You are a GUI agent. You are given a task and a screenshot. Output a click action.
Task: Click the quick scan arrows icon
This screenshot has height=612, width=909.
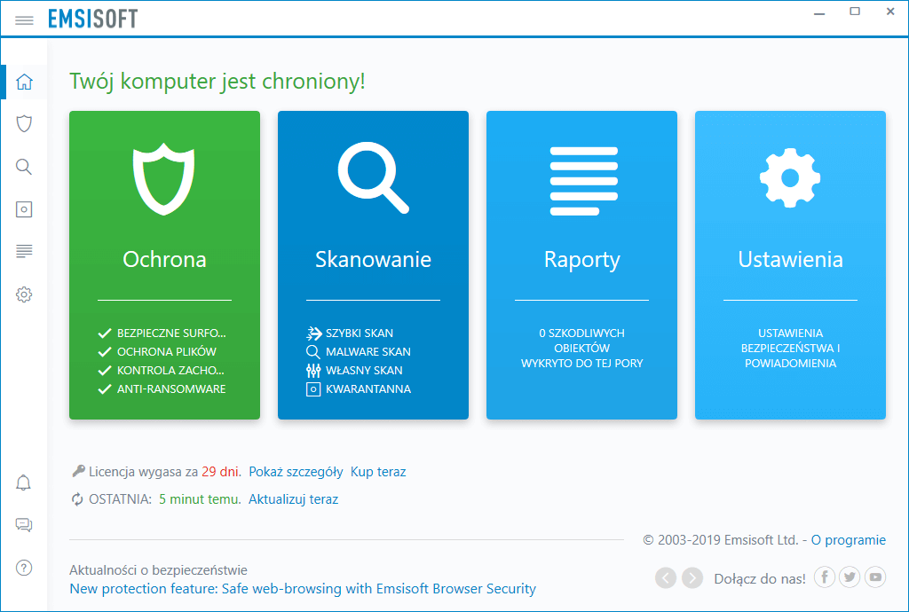(313, 333)
